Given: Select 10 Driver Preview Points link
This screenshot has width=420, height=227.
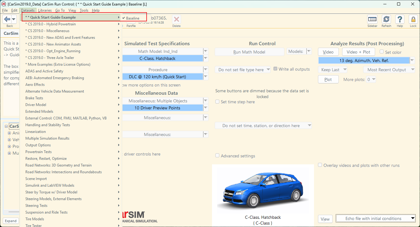Looking at the screenshot, I should (162, 108).
